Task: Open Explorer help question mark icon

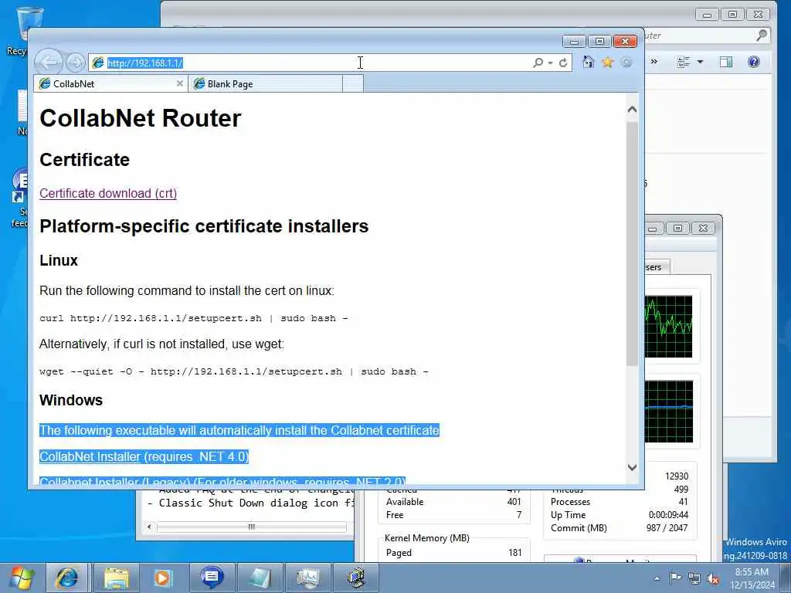Action: (754, 62)
